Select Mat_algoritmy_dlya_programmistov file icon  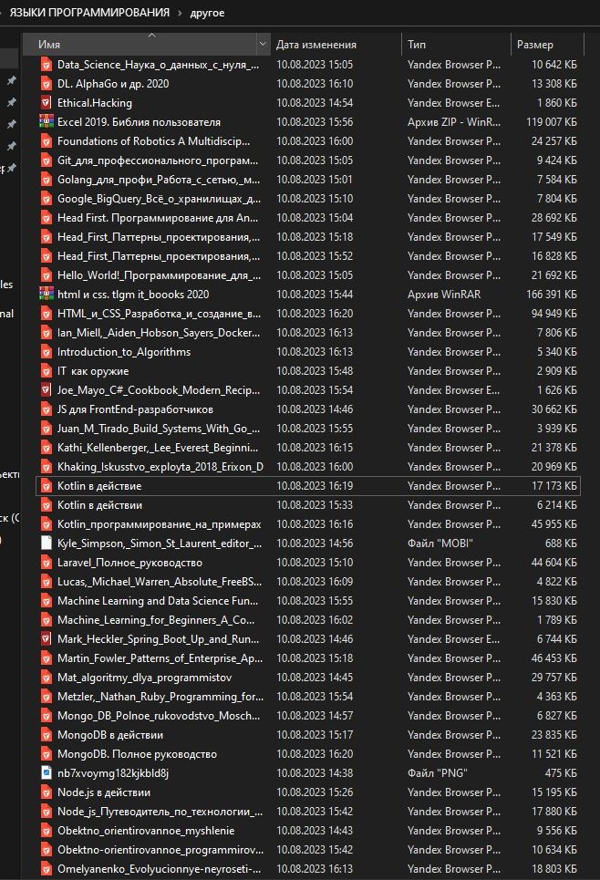tap(46, 678)
